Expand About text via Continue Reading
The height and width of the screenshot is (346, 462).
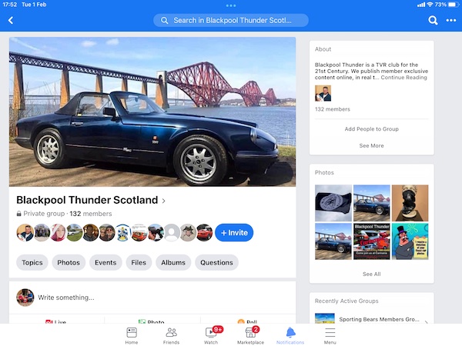tap(403, 78)
